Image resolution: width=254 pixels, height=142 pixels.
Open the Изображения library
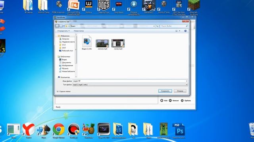[x=66, y=65]
